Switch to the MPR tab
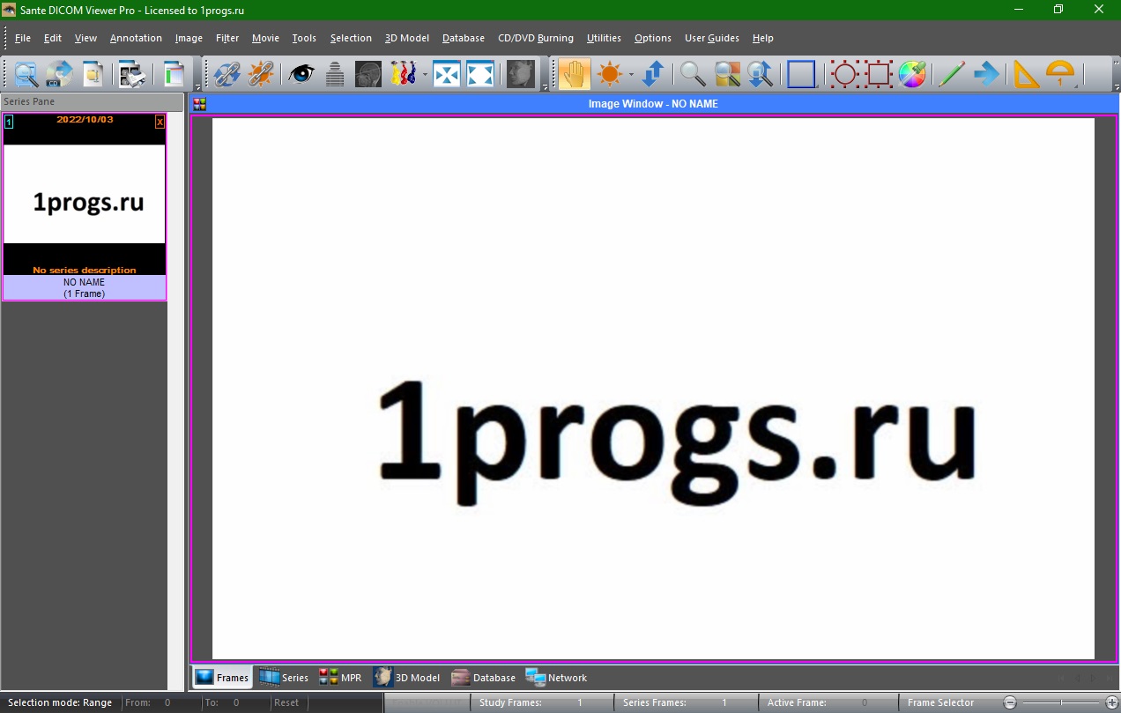1121x713 pixels. (340, 678)
